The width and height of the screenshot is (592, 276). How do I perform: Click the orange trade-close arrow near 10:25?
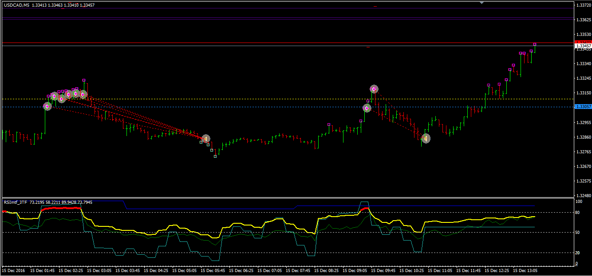[x=426, y=139]
